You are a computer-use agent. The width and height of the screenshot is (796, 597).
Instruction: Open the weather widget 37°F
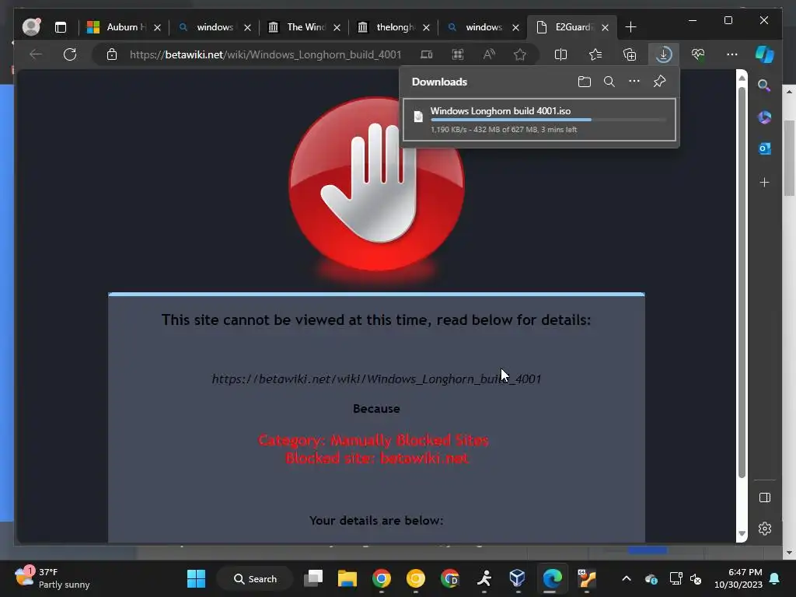[x=52, y=578]
